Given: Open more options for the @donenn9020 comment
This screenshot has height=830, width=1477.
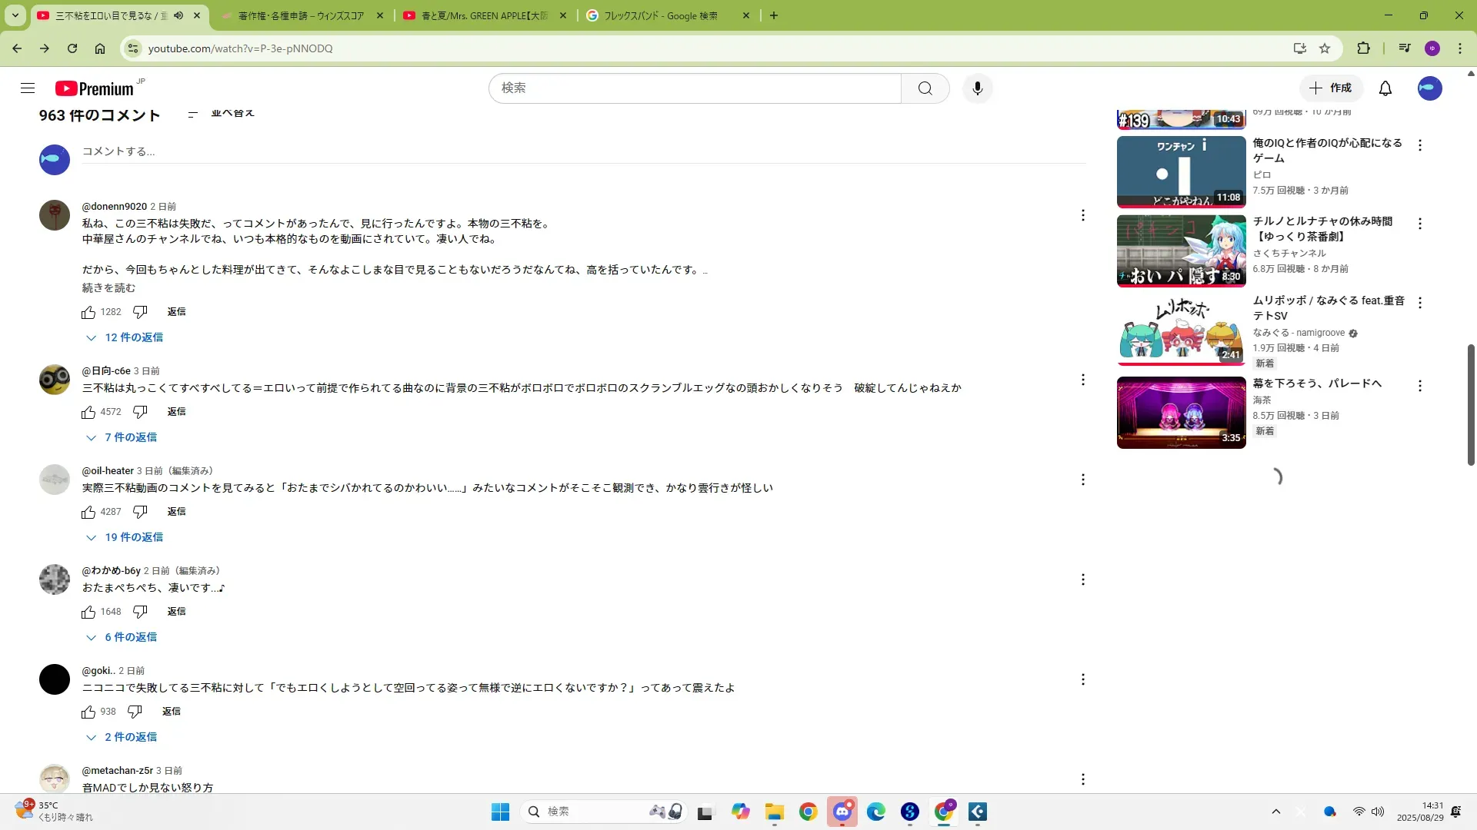Looking at the screenshot, I should [1082, 215].
